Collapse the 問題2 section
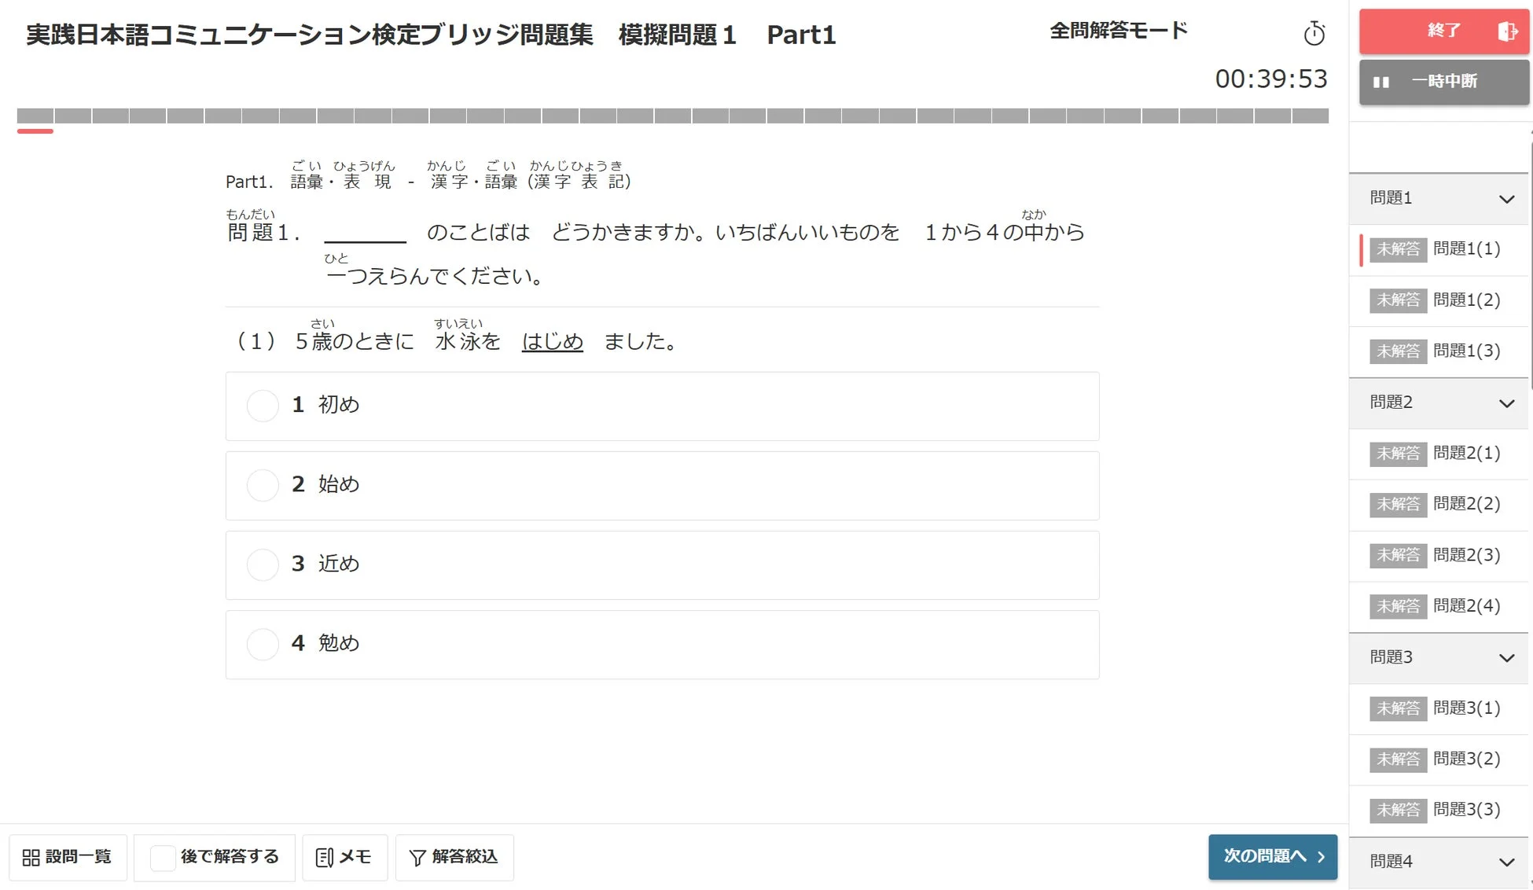Viewport: 1533px width, 890px height. point(1506,403)
